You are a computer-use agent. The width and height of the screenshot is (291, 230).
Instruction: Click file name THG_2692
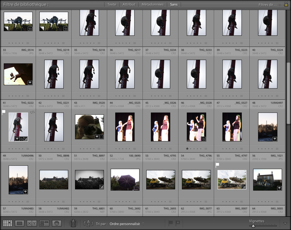click(x=134, y=208)
